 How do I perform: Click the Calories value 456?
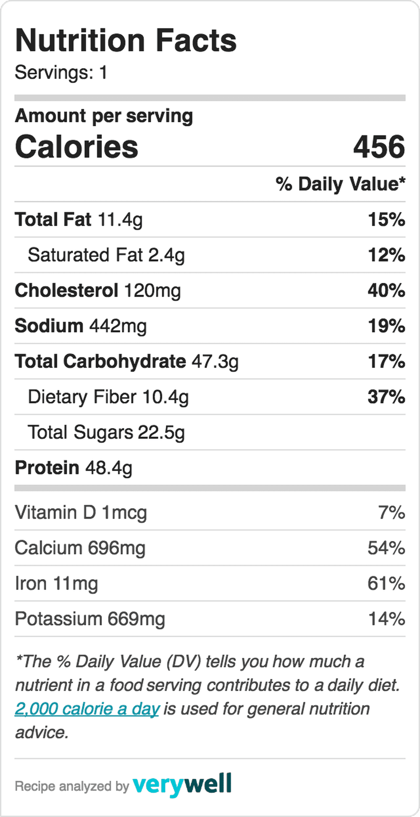[379, 147]
